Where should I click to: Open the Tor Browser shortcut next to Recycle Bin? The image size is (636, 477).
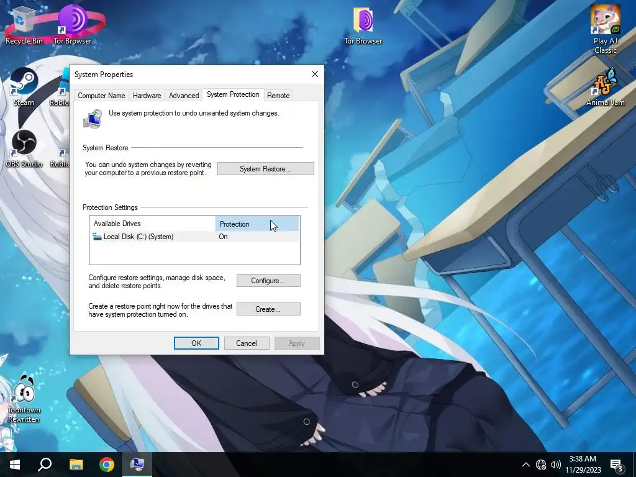(x=73, y=25)
